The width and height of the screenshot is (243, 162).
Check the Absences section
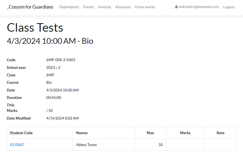tap(123, 7)
